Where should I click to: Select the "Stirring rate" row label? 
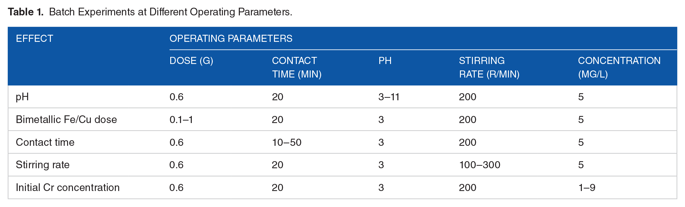coord(42,165)
